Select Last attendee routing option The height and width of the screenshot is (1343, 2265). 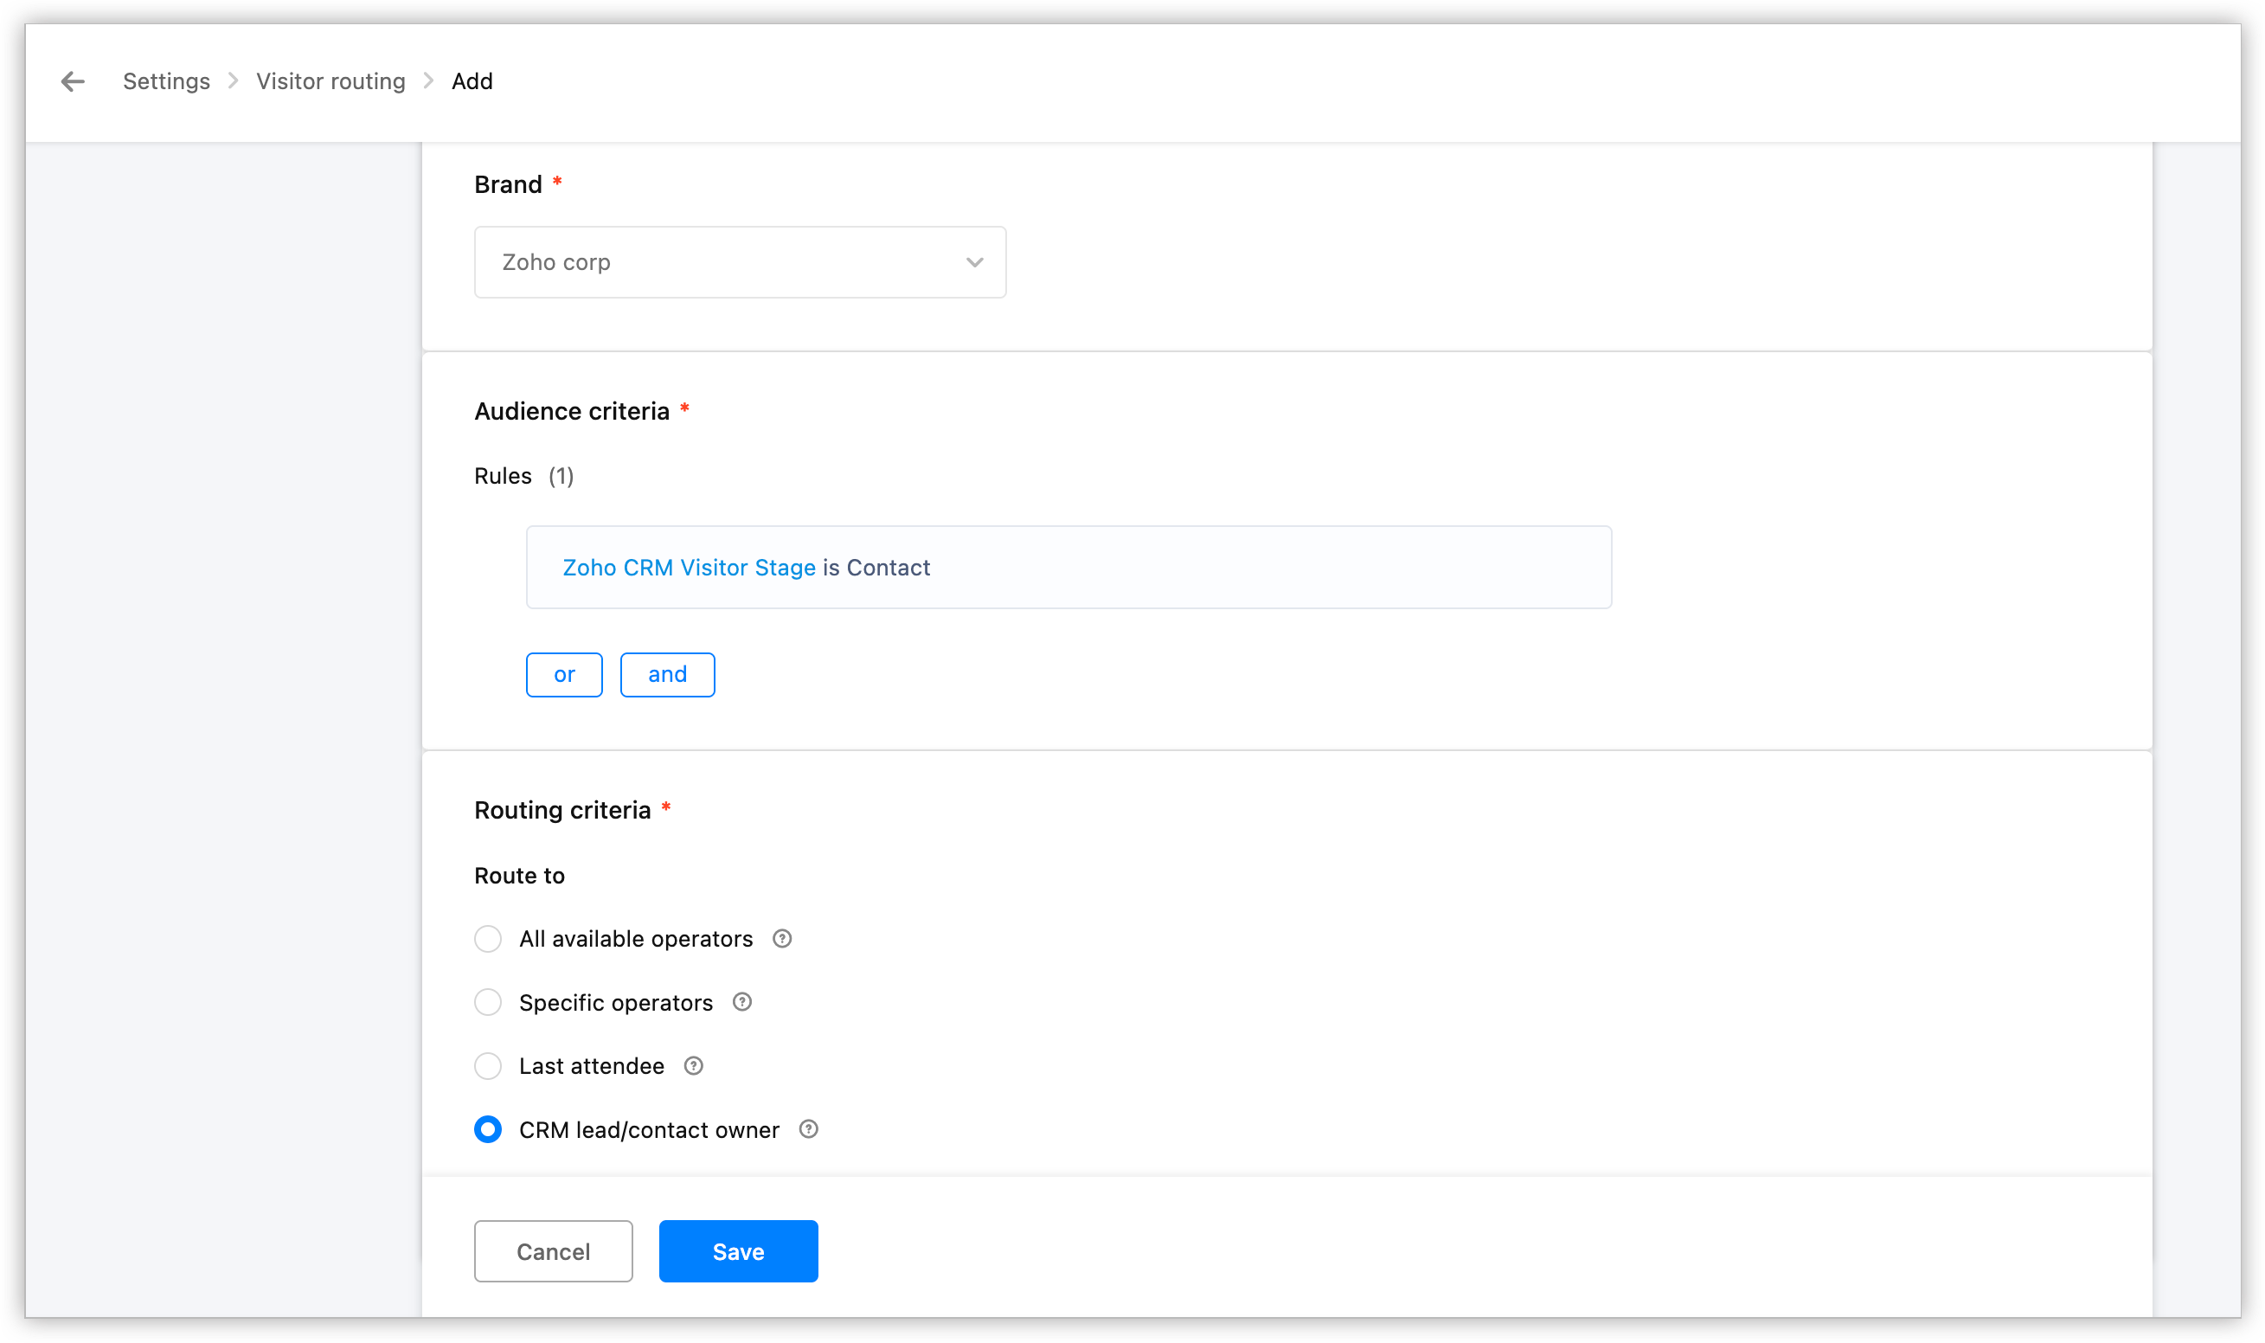click(488, 1066)
